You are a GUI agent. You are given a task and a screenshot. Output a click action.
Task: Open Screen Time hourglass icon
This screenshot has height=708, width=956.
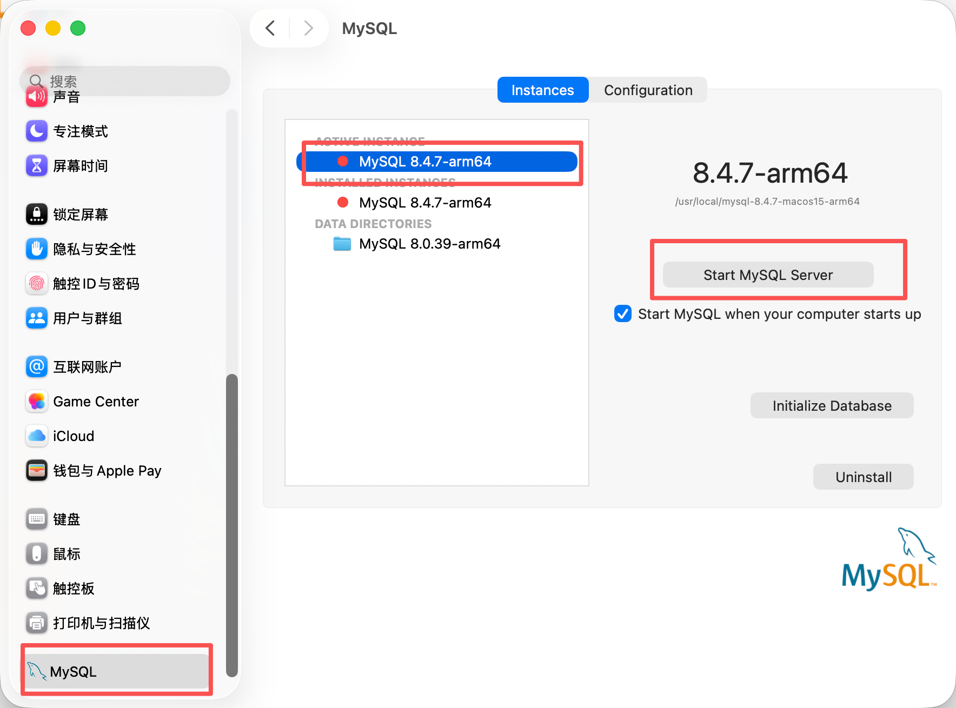tap(37, 166)
